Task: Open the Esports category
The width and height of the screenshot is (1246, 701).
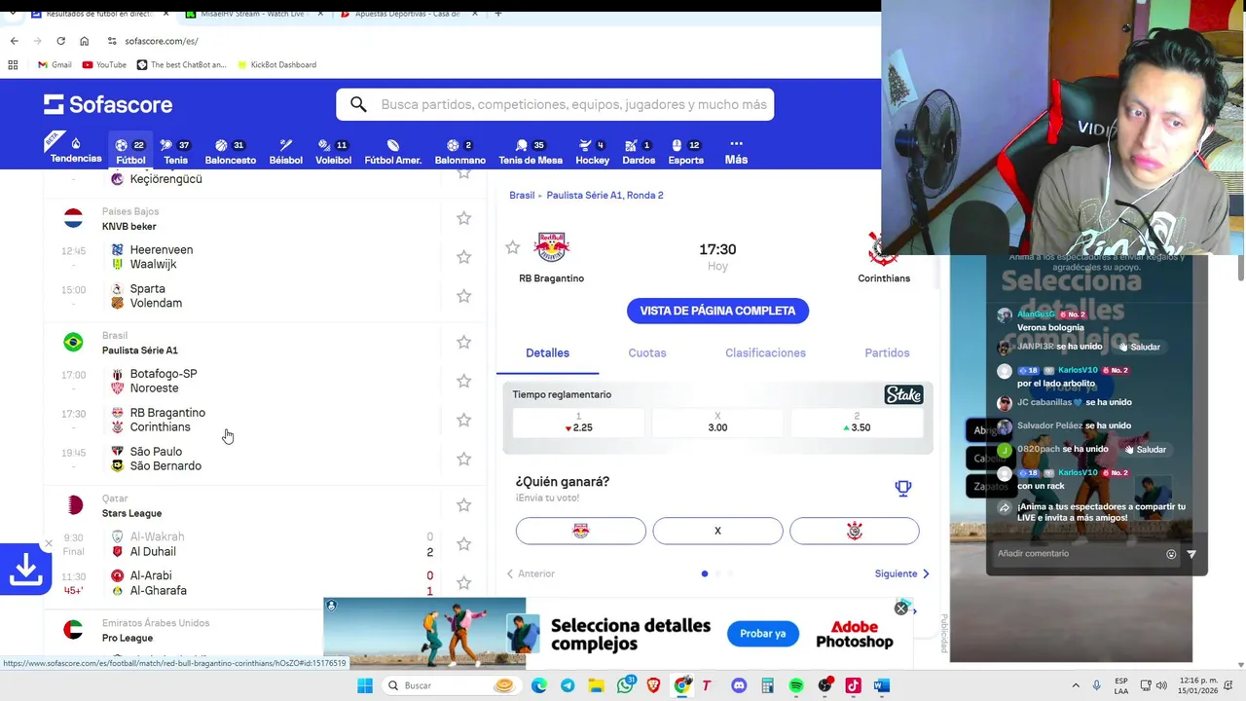Action: (685, 151)
